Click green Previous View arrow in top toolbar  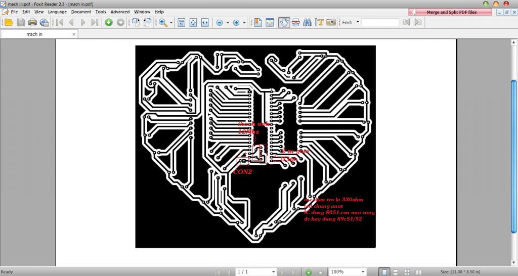point(109,22)
